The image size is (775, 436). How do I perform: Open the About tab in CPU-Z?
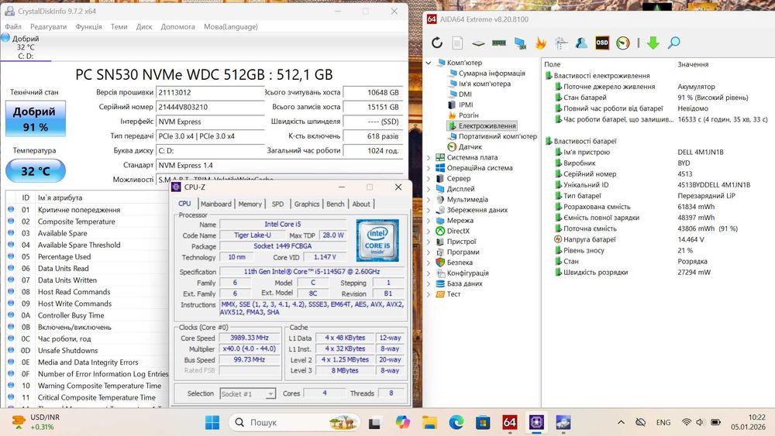pyautogui.click(x=361, y=204)
